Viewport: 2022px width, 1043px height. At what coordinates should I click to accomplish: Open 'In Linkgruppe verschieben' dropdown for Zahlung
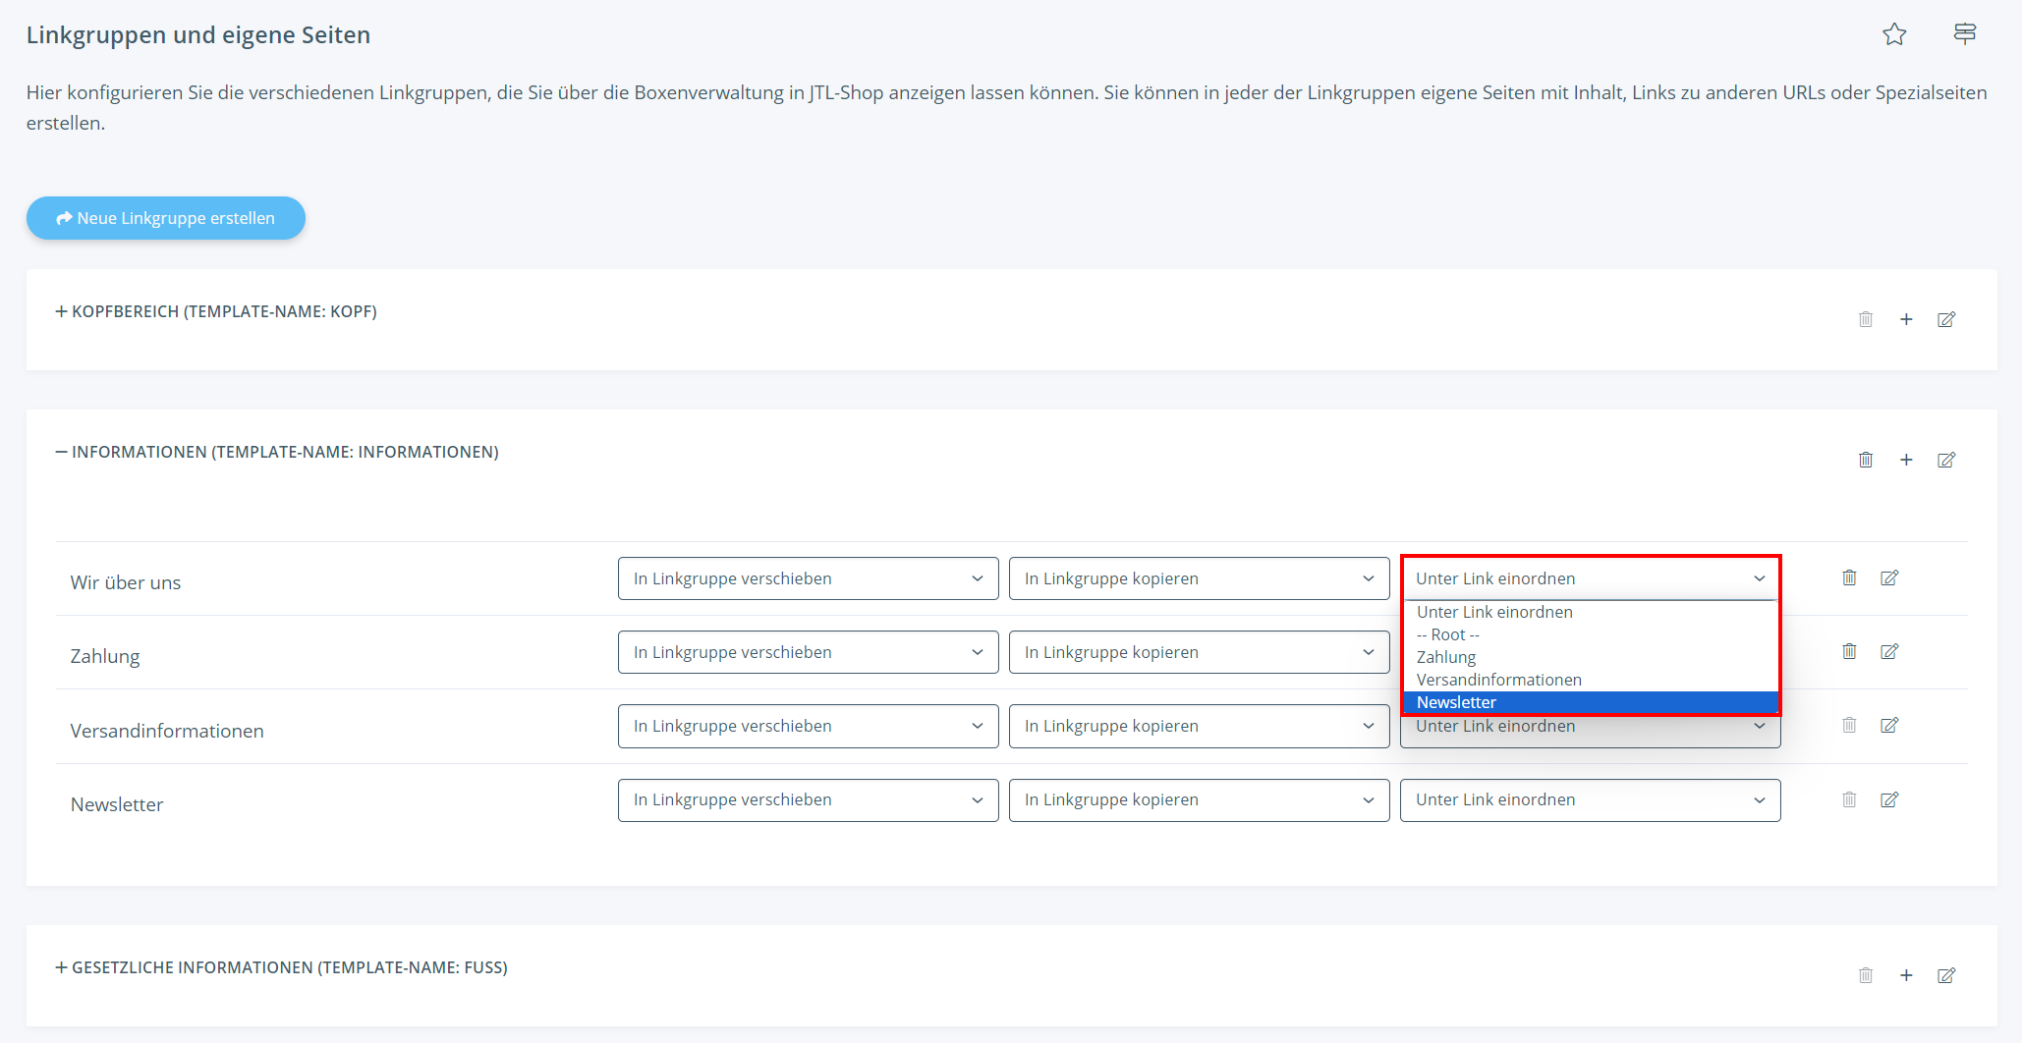[808, 652]
